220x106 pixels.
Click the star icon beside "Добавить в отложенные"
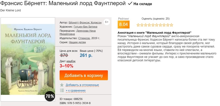62,85
